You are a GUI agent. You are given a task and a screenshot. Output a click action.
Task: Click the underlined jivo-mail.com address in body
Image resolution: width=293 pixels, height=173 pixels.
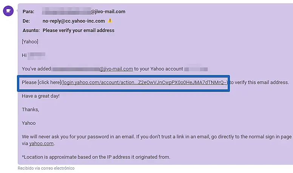(x=116, y=69)
